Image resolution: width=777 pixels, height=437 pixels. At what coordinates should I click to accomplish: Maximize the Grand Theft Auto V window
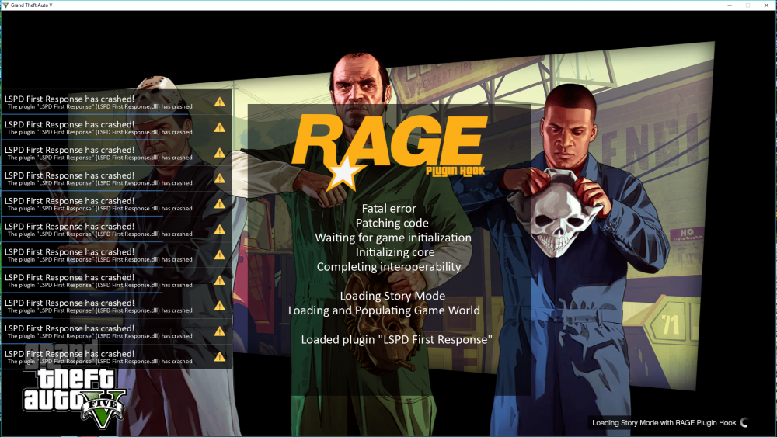coord(747,5)
